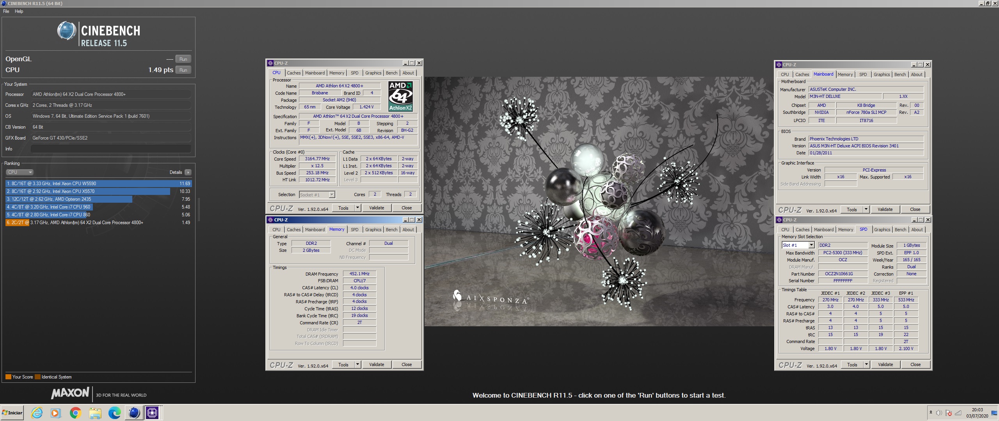Viewport: 999px width, 421px height.
Task: Open Tools dropdown arrow in CPU-Z Memory window
Action: (357, 364)
